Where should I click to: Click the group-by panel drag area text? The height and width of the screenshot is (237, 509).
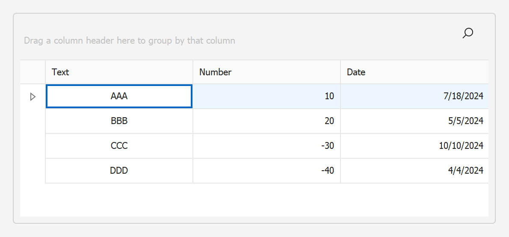129,41
